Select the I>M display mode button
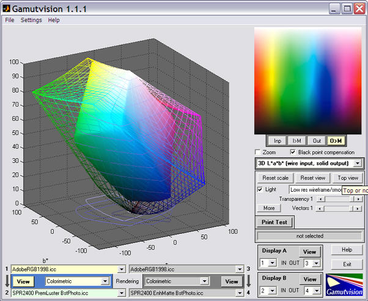Image resolution: width=368 pixels, height=301 pixels. tap(297, 140)
